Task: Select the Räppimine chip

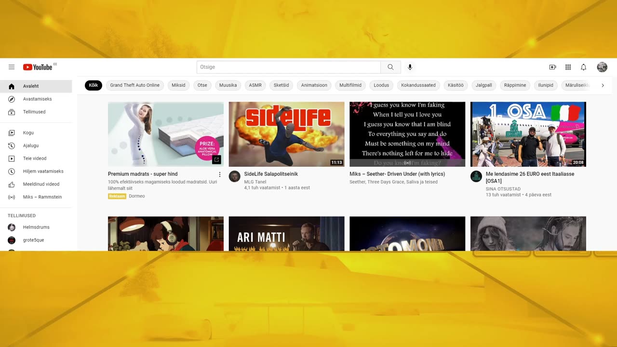Action: (x=515, y=85)
